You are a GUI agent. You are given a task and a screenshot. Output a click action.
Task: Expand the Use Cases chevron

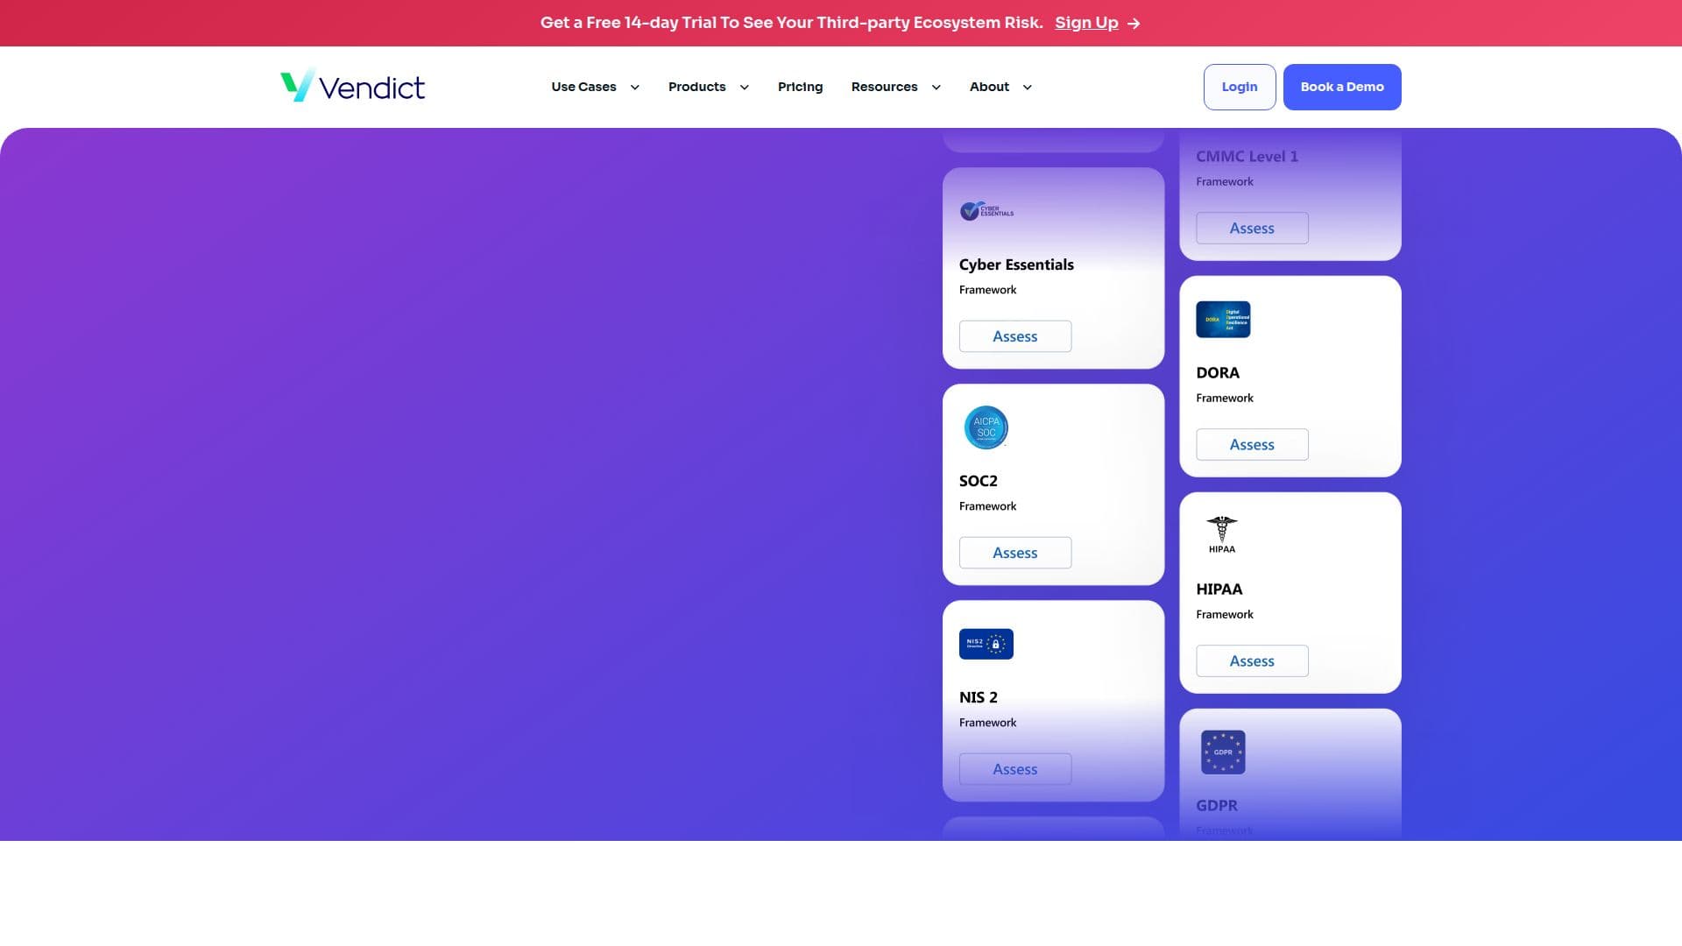tap(635, 87)
